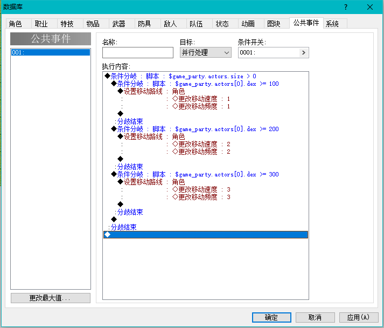
Task: Select the highlighted empty command line
Action: (x=206, y=235)
